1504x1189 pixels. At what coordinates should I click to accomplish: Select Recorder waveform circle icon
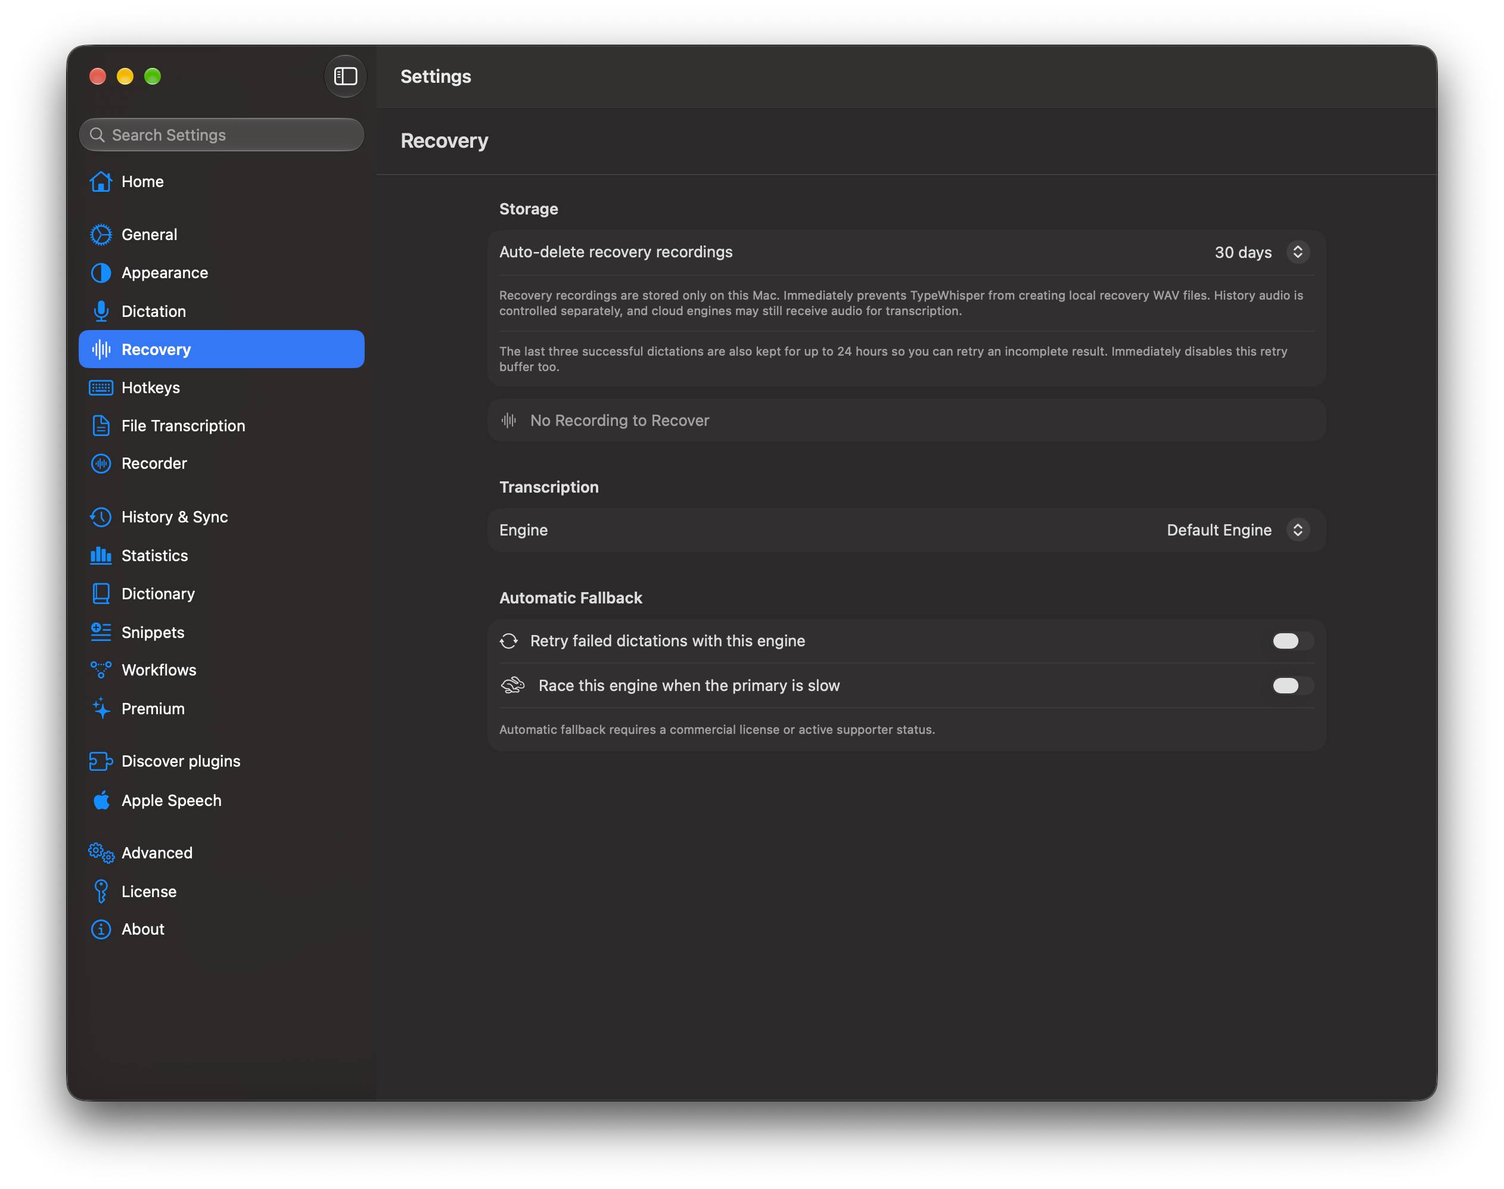pos(101,463)
